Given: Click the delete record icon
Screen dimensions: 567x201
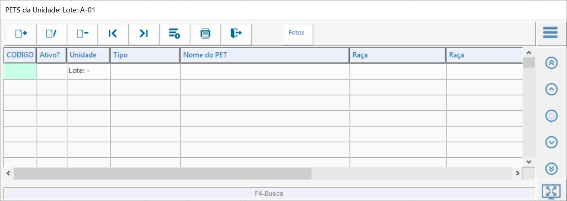Looking at the screenshot, I should (x=82, y=34).
